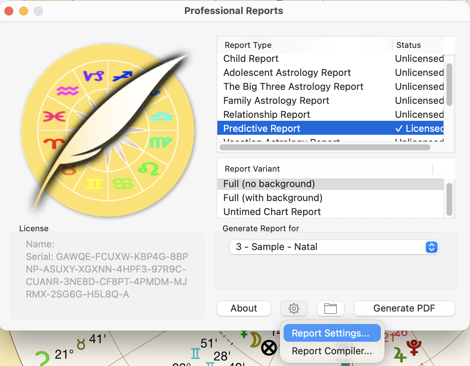
Task: Click the Jupiter symbol in background chart
Action: coord(400,355)
